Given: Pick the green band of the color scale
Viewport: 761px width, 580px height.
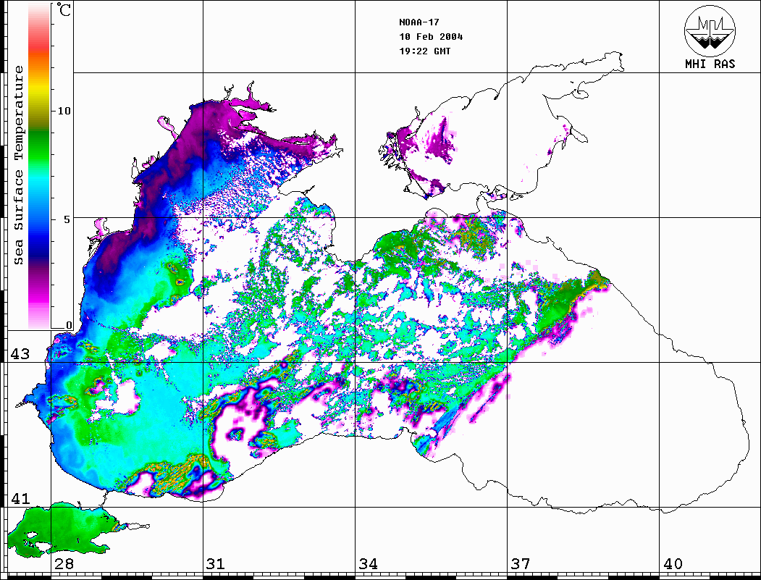Looking at the screenshot, I should (39, 146).
